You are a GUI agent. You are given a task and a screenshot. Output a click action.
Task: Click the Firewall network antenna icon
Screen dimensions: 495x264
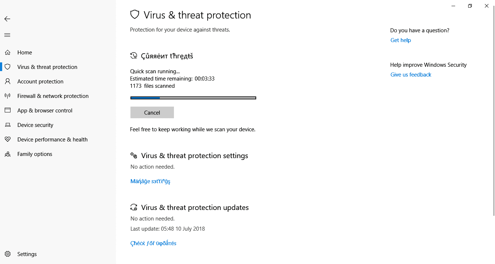click(x=8, y=96)
